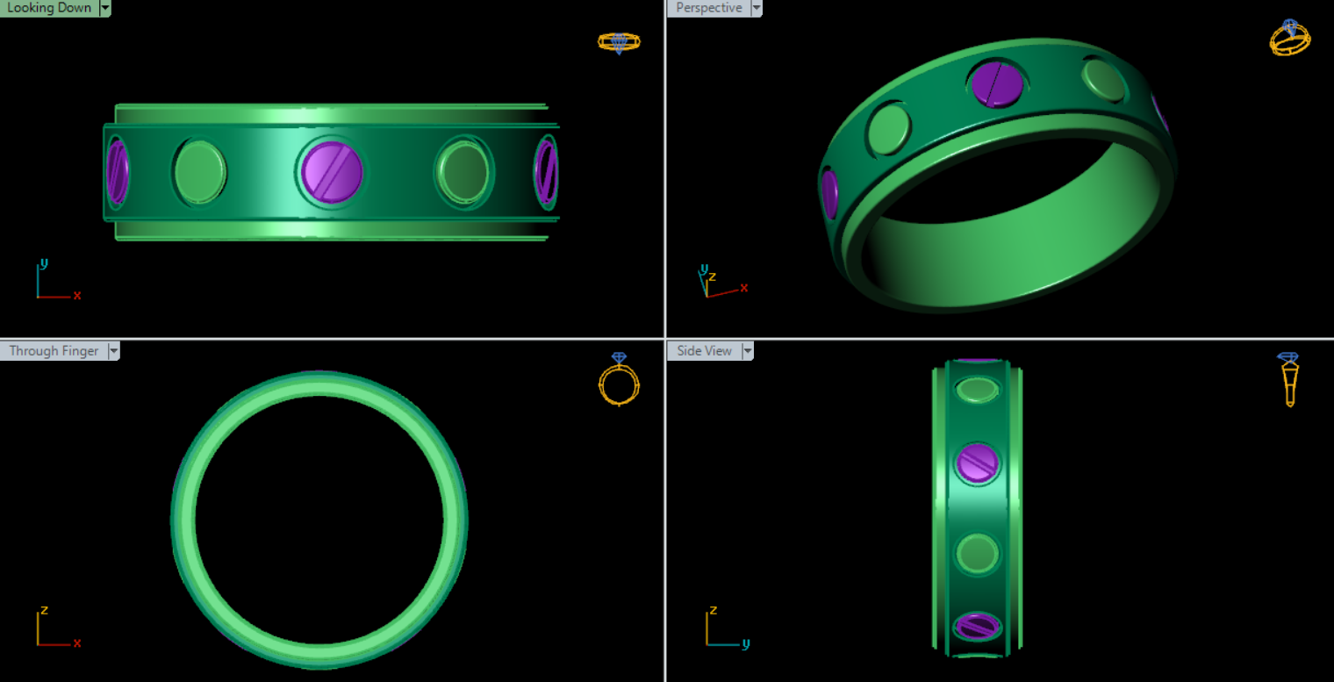The width and height of the screenshot is (1334, 682).
Task: Open the Looking Down viewport dropdown arrow
Action: (105, 8)
